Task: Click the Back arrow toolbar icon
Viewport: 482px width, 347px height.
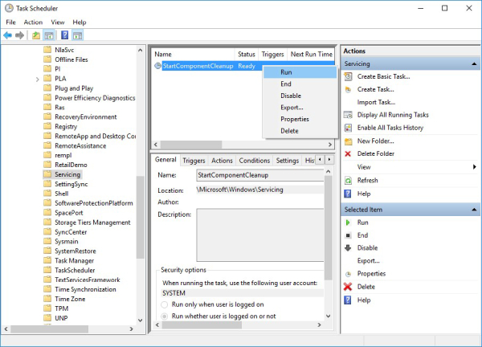Action: tap(9, 35)
